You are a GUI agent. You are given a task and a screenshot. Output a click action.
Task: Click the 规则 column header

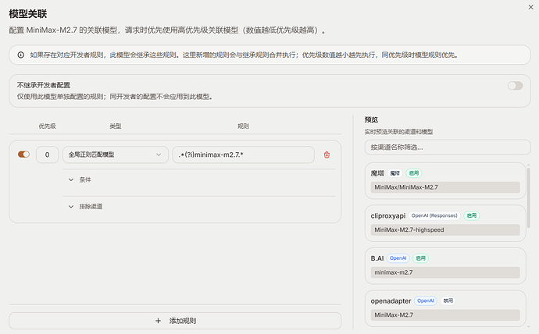[x=244, y=126]
